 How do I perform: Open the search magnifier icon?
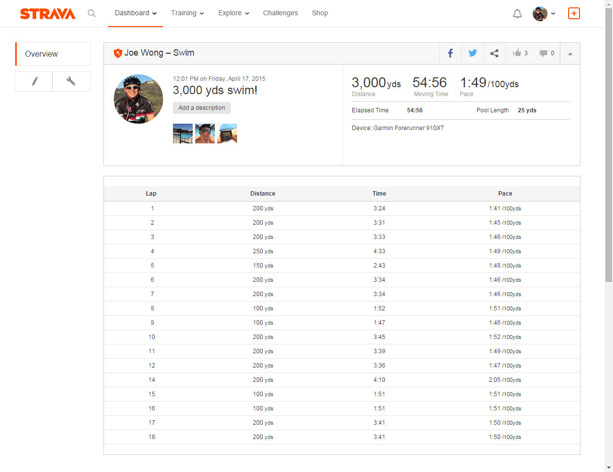click(92, 13)
